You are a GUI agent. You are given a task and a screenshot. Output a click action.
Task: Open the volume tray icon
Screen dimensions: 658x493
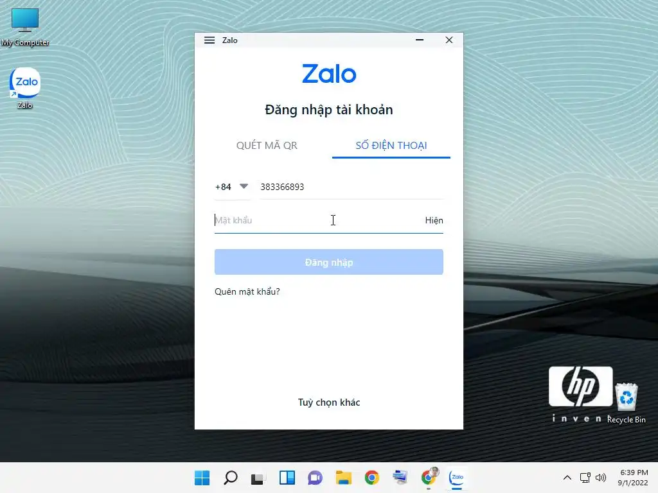601,478
